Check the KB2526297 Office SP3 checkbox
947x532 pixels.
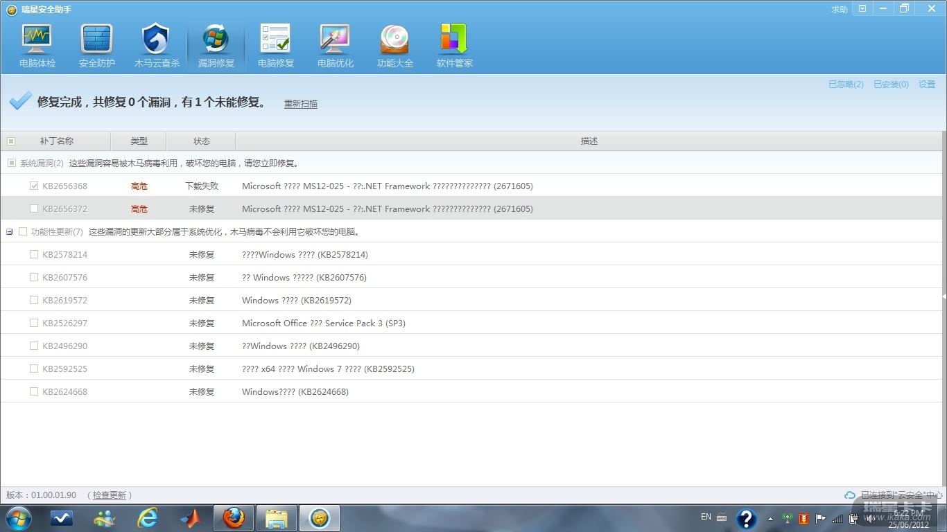click(34, 323)
